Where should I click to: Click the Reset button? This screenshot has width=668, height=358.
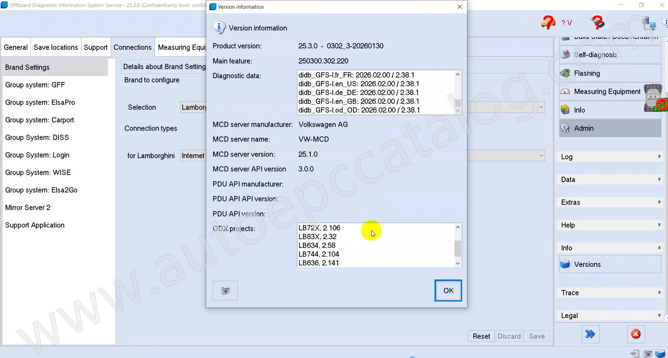pyautogui.click(x=481, y=336)
